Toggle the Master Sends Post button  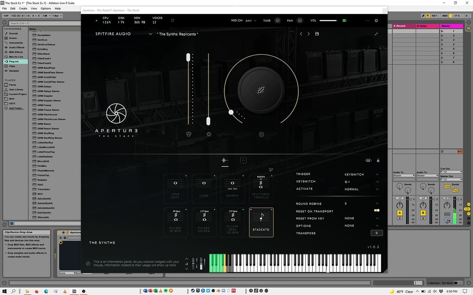[x=447, y=186]
